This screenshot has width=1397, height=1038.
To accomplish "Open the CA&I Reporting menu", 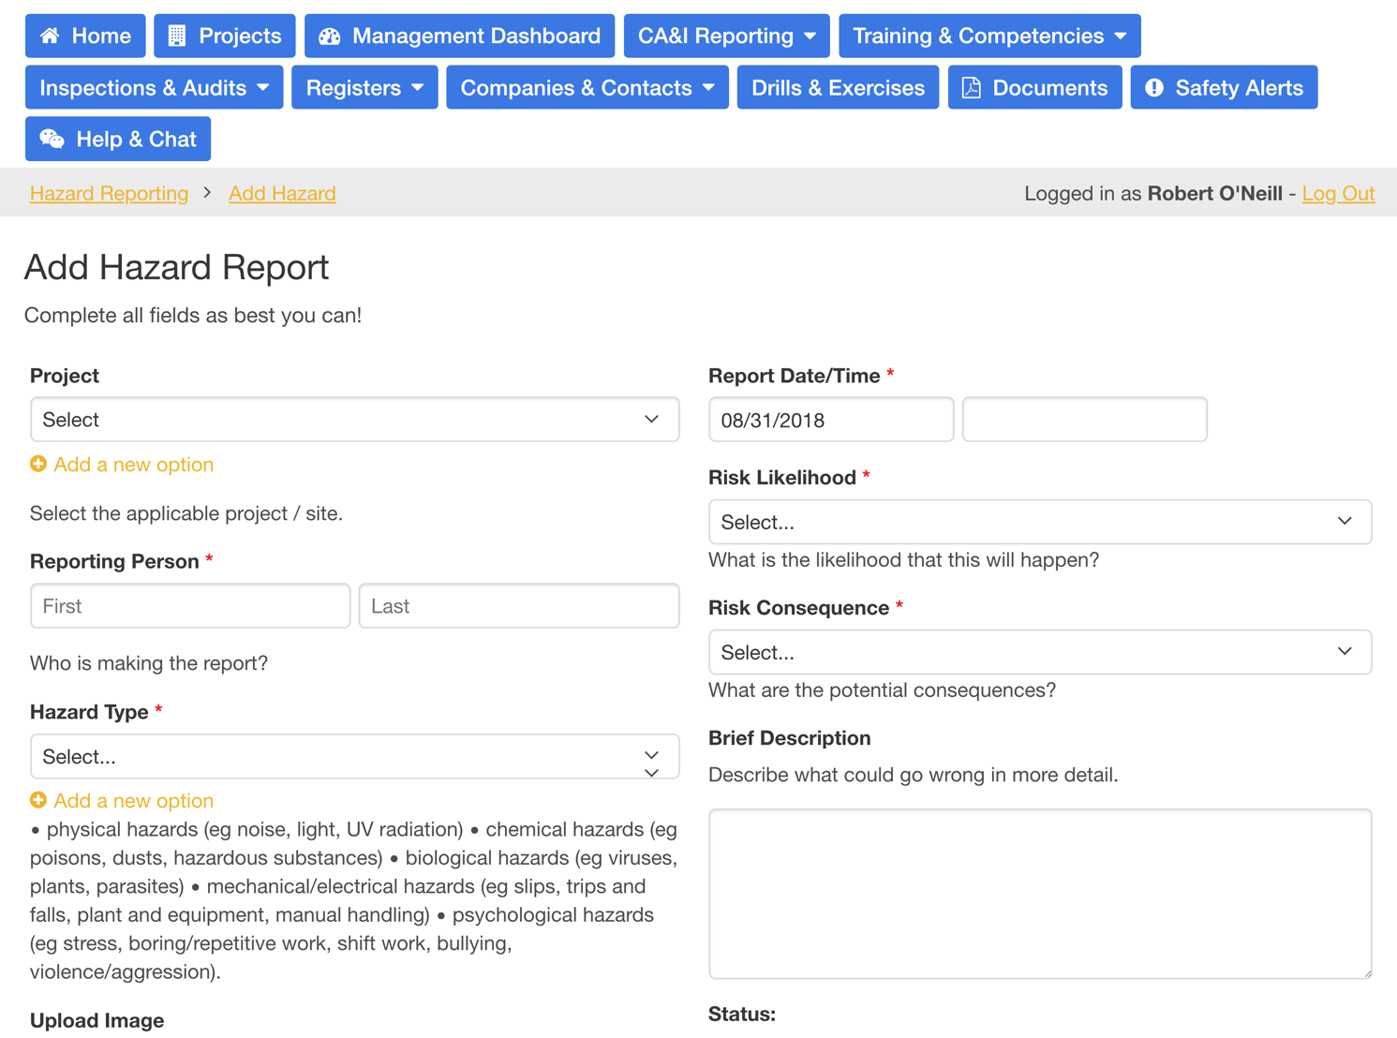I will point(726,36).
